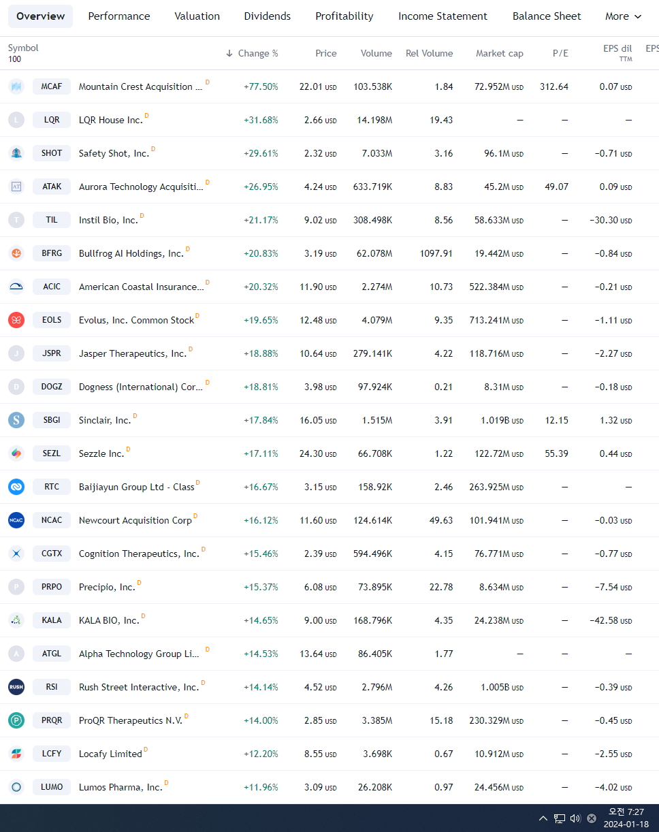This screenshot has height=832, width=659.
Task: Show hidden system tray icons chevron
Action: tap(543, 818)
